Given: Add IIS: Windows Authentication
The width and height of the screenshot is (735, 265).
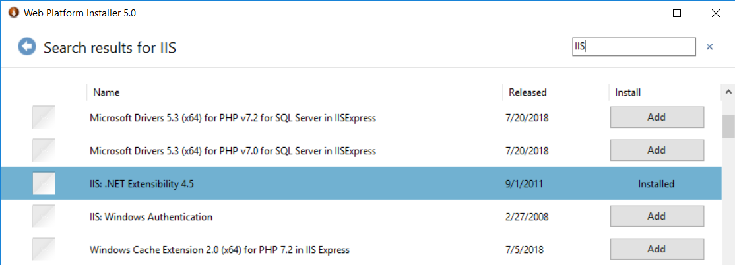Looking at the screenshot, I should [x=656, y=216].
